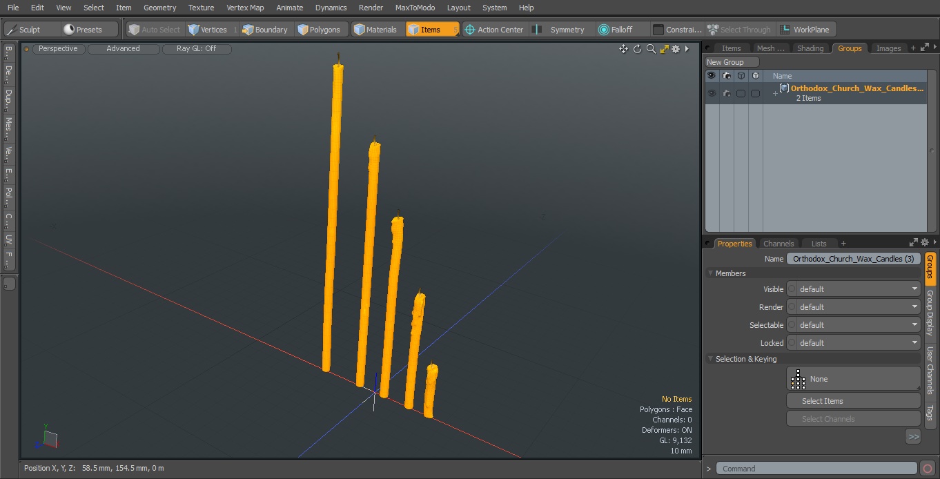The image size is (940, 479).
Task: Expand the Orthodox_Church_Wax_Candles group tree
Action: (775, 93)
